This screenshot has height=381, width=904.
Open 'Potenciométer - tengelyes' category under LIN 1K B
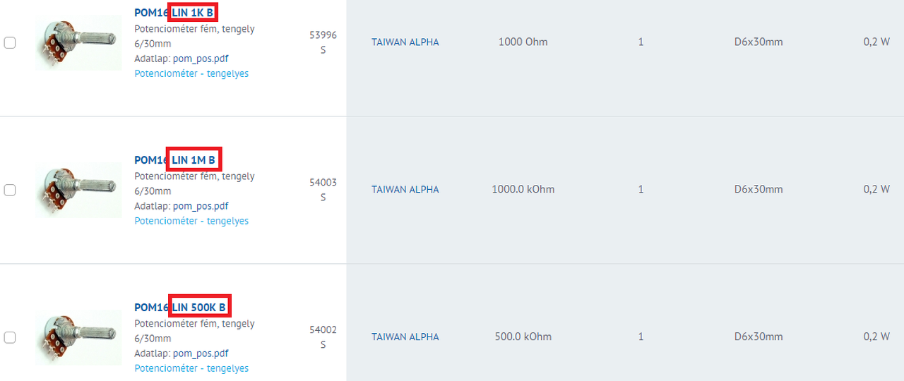[x=191, y=73]
